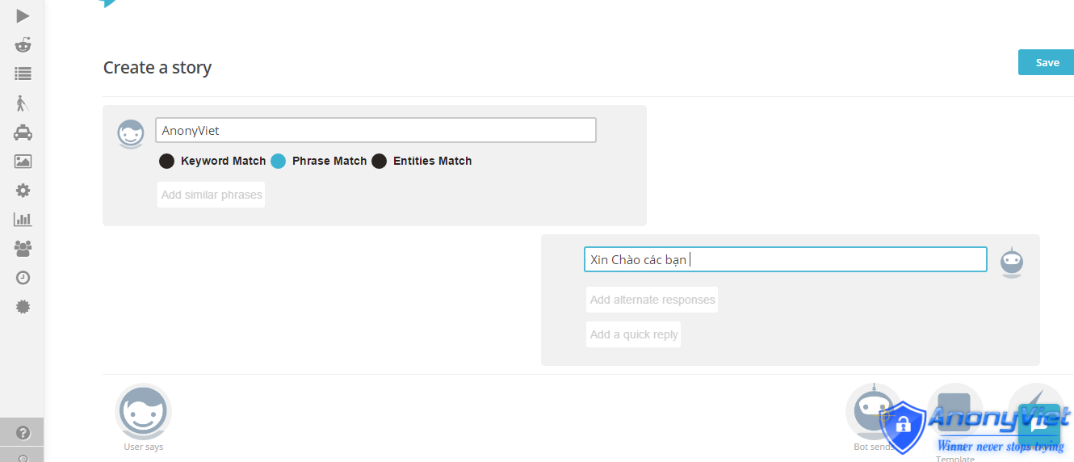Open the bar chart analytics icon
Image resolution: width=1074 pixels, height=462 pixels.
pyautogui.click(x=23, y=219)
